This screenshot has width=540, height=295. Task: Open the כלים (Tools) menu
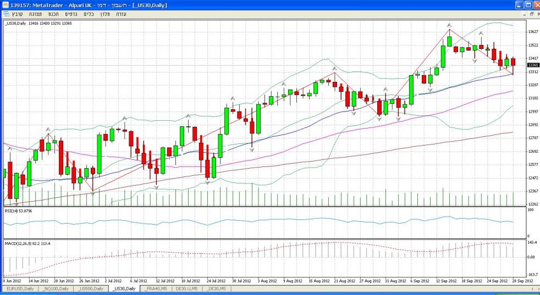point(88,14)
